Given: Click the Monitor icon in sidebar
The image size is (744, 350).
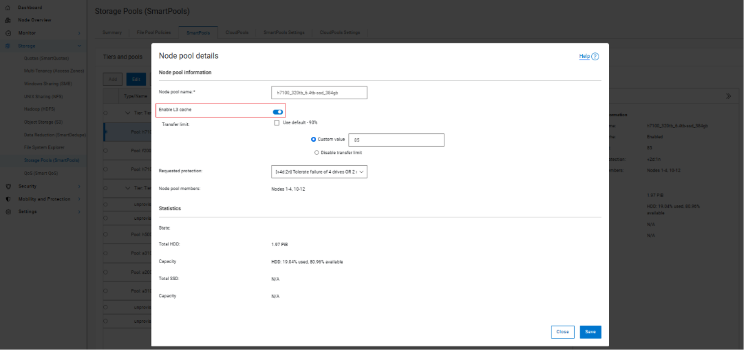Looking at the screenshot, I should click(8, 33).
